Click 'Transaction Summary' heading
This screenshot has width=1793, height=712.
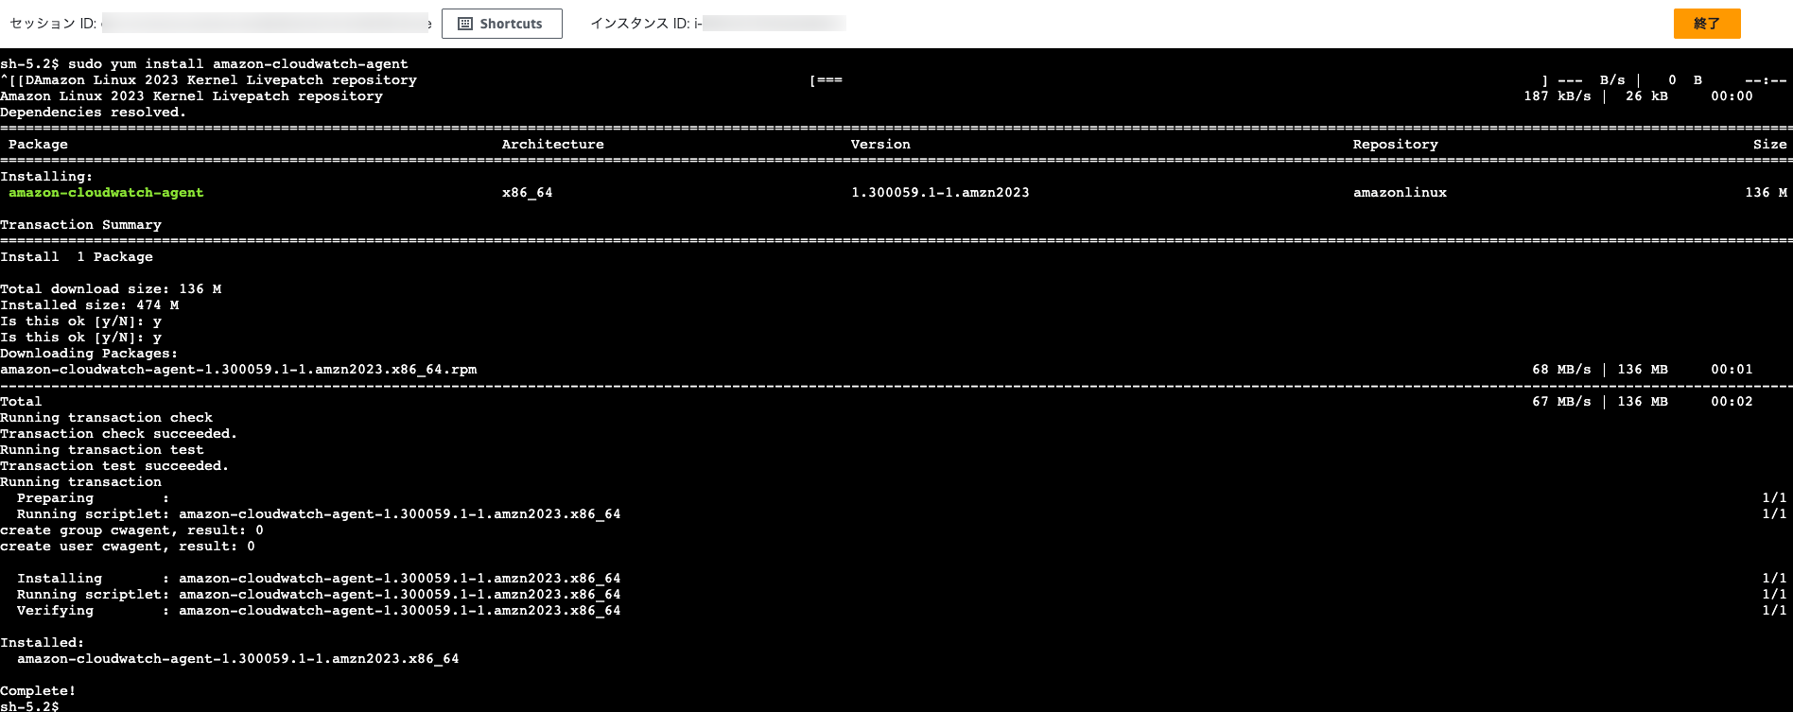coord(80,225)
